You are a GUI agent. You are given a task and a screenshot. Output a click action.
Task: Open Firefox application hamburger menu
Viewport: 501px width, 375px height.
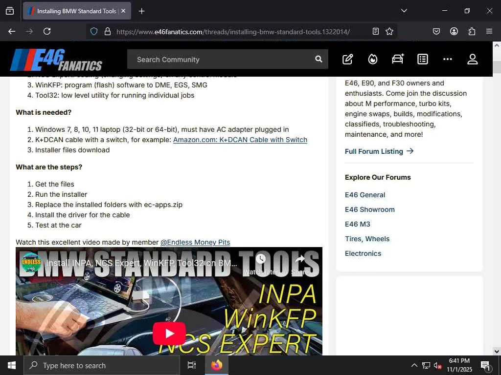[489, 31]
